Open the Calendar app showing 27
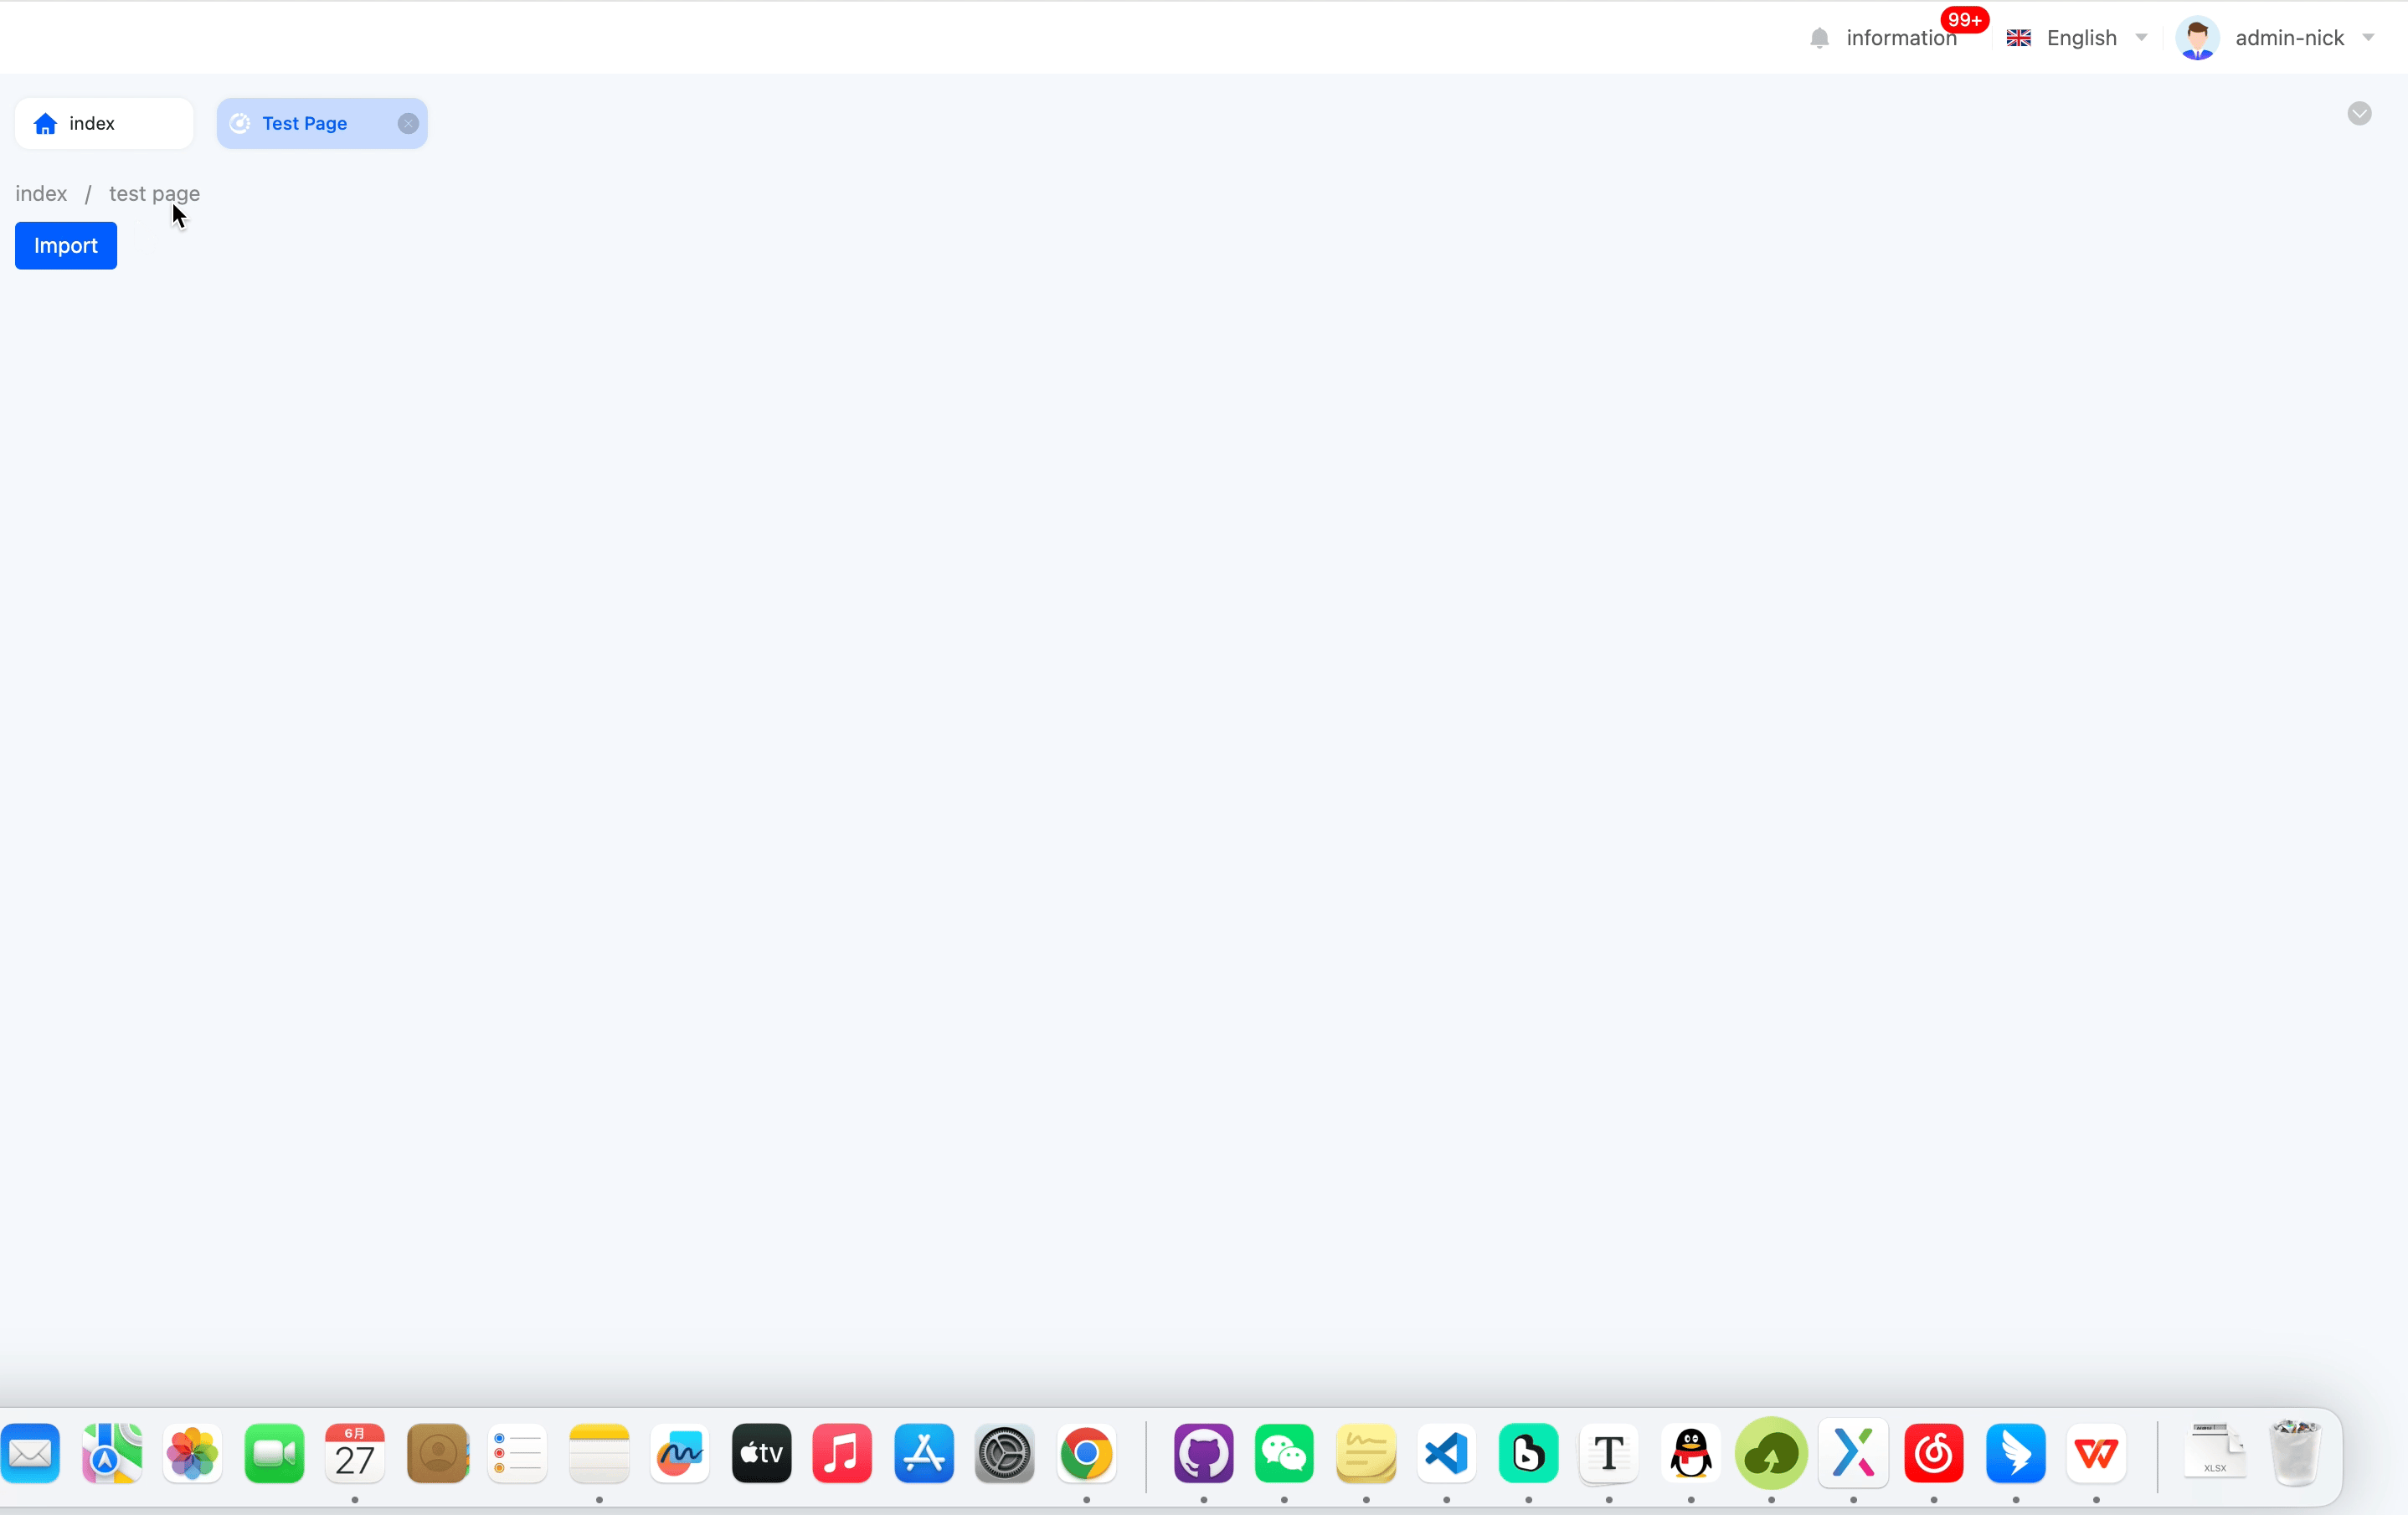 coord(355,1453)
